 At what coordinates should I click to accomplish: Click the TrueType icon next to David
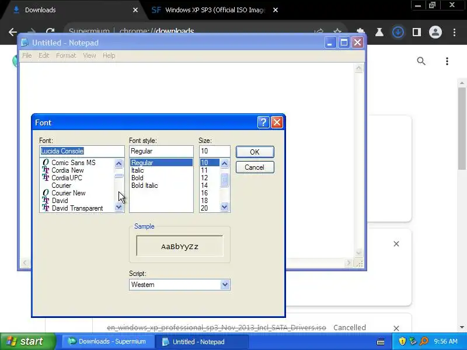46,200
